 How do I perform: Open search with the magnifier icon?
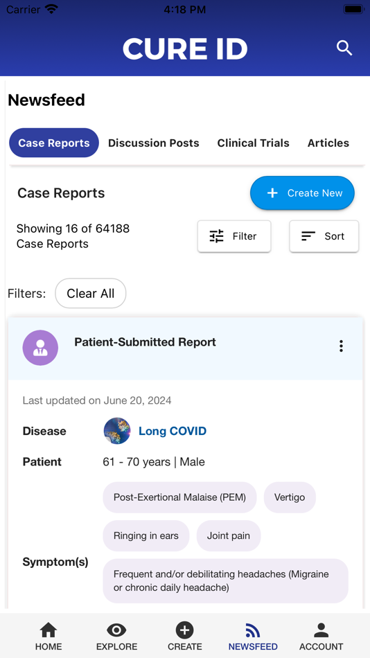pos(344,48)
